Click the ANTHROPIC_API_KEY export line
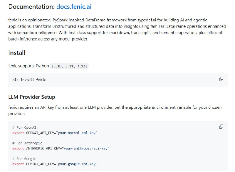235x172 pixels. pos(61,148)
